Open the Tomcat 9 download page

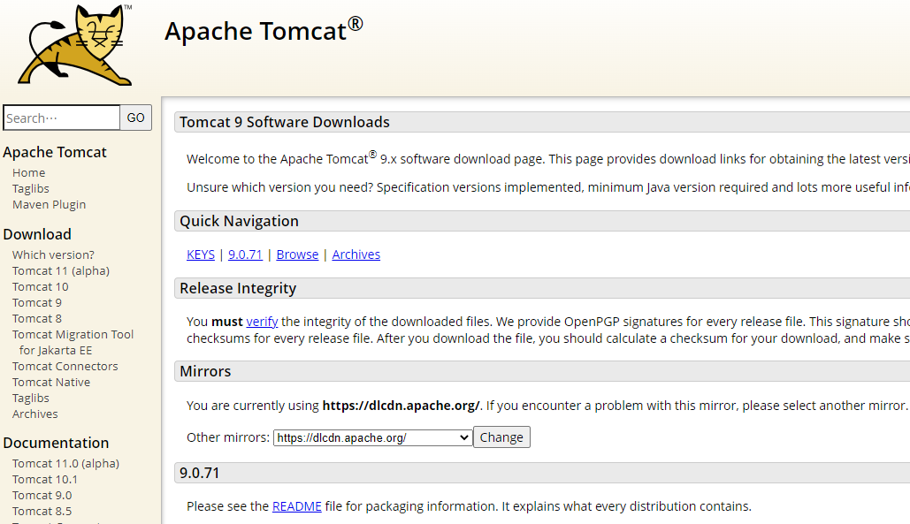click(x=36, y=302)
